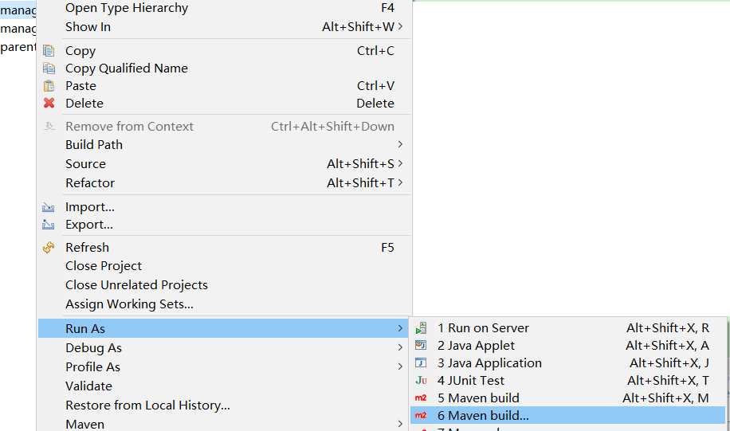730x431 pixels.
Task: Choose 6 Maven build... entry
Action: click(568, 416)
